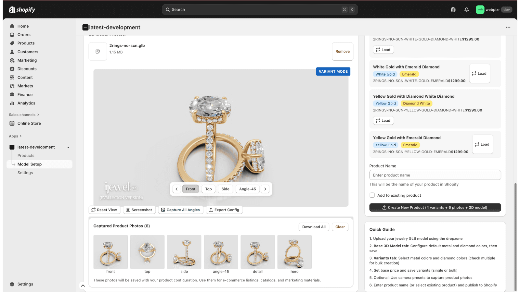Select the Angle-45 camera view
This screenshot has width=520, height=292.
(248, 189)
